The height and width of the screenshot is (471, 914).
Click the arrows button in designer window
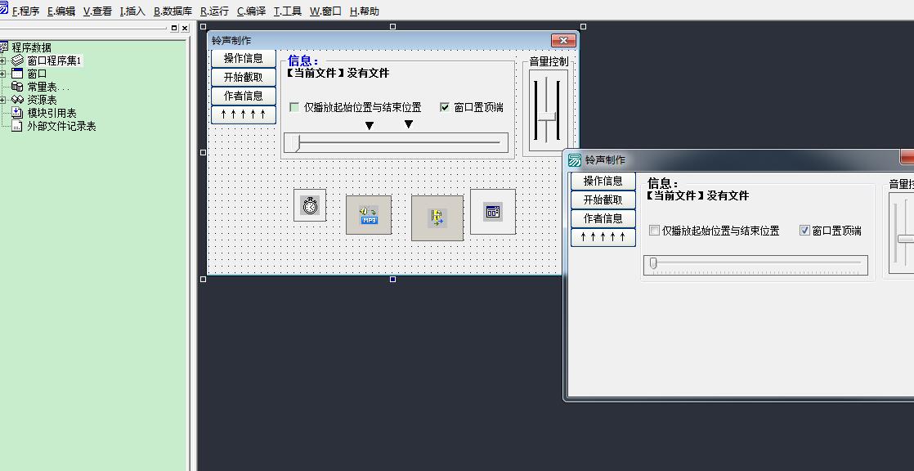pyautogui.click(x=244, y=114)
